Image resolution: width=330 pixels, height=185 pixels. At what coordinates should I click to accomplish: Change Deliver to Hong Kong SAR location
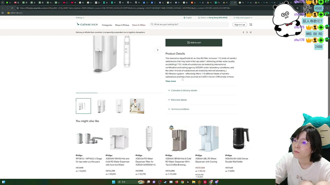(213, 18)
